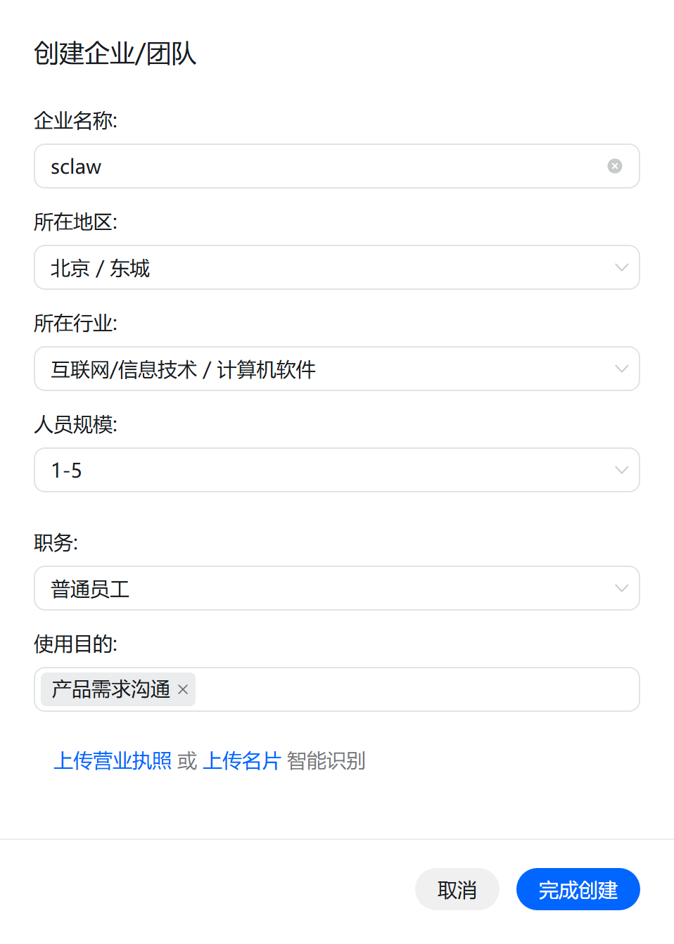The width and height of the screenshot is (674, 944).
Task: Click the 创建企业/团队 dialog title
Action: click(x=115, y=53)
